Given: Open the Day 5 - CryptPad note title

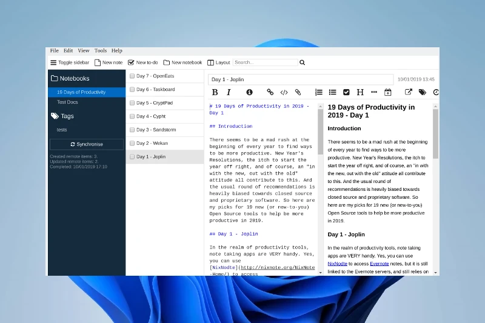Looking at the screenshot, I should tap(155, 103).
